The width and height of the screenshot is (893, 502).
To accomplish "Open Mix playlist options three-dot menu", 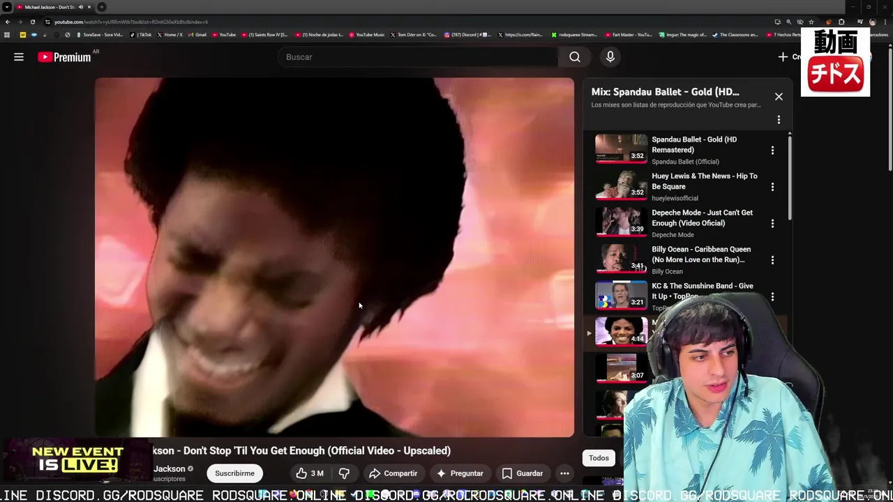I will (x=779, y=120).
